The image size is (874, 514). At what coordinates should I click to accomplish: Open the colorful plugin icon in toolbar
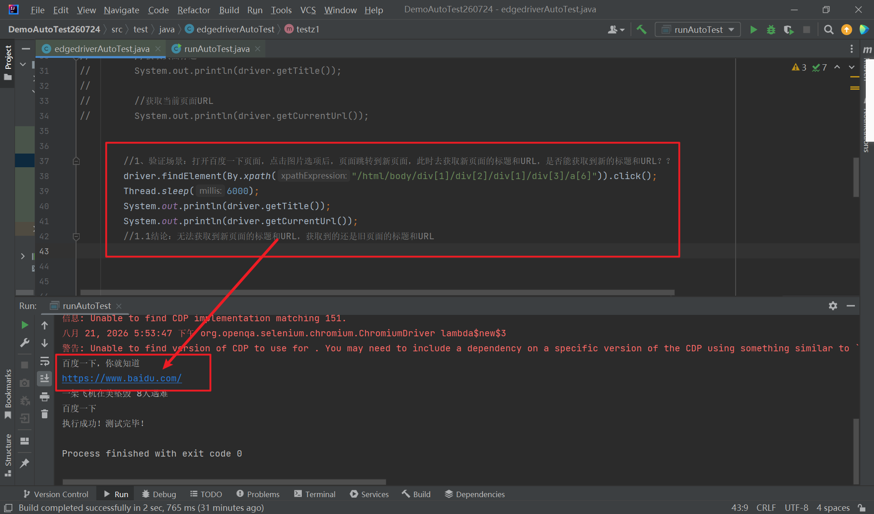click(864, 30)
